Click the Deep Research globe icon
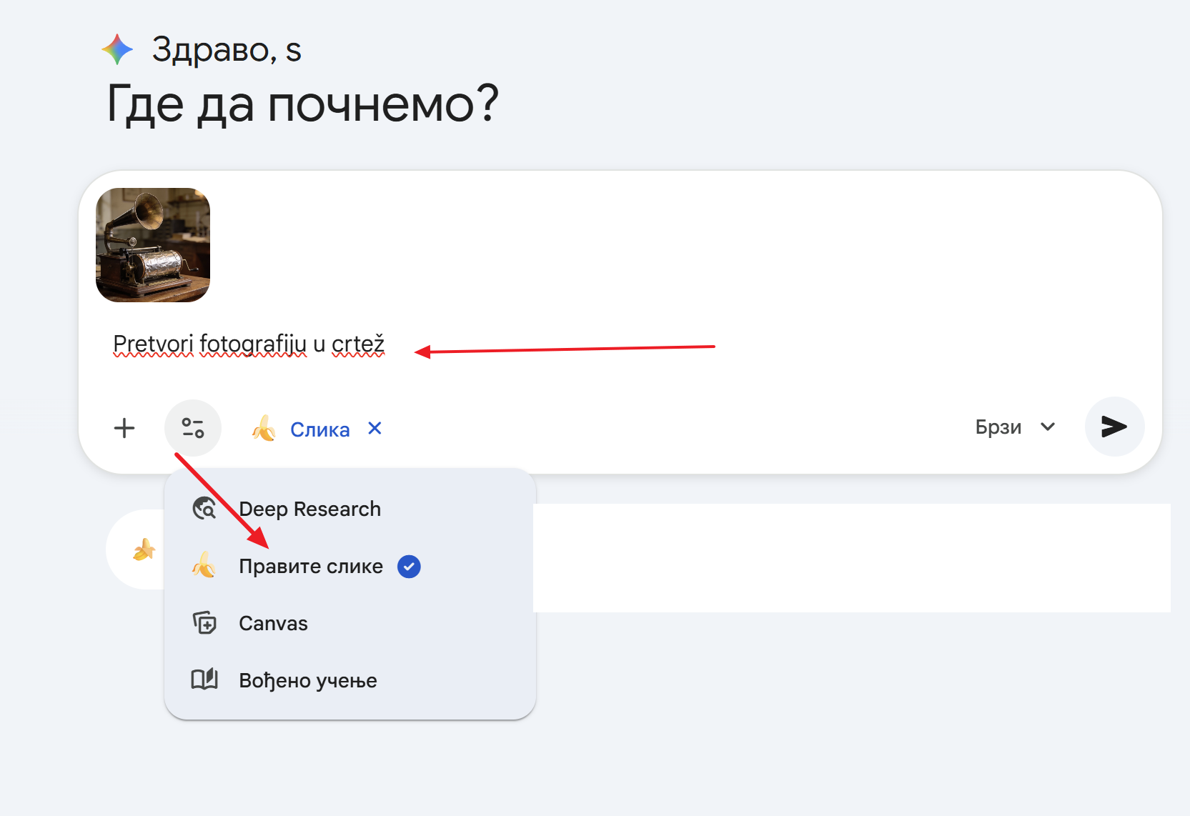This screenshot has width=1190, height=816. (x=204, y=509)
